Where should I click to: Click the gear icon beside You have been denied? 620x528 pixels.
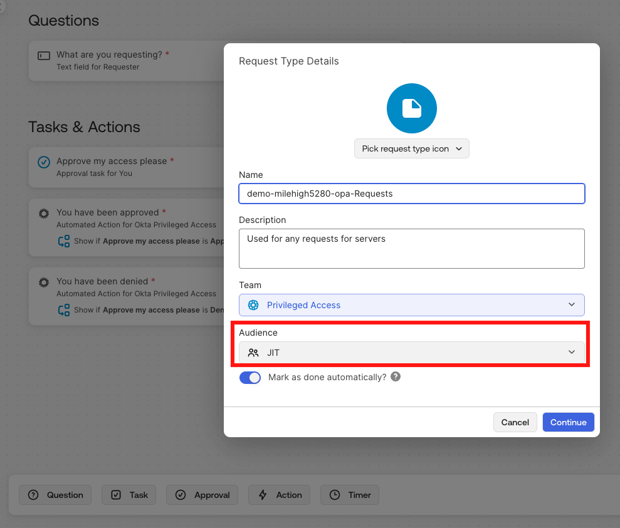pos(44,282)
